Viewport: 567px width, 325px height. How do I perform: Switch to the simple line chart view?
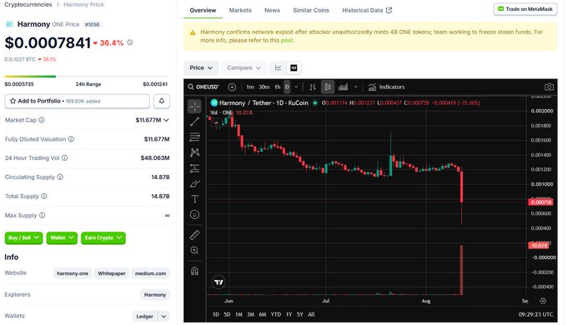pyautogui.click(x=278, y=68)
